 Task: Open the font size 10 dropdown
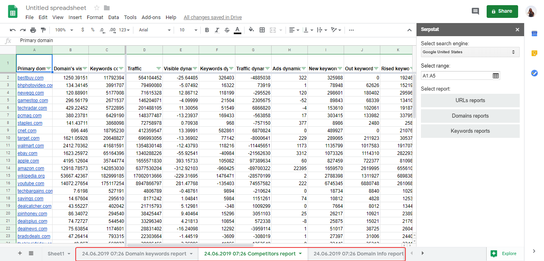tap(188, 30)
